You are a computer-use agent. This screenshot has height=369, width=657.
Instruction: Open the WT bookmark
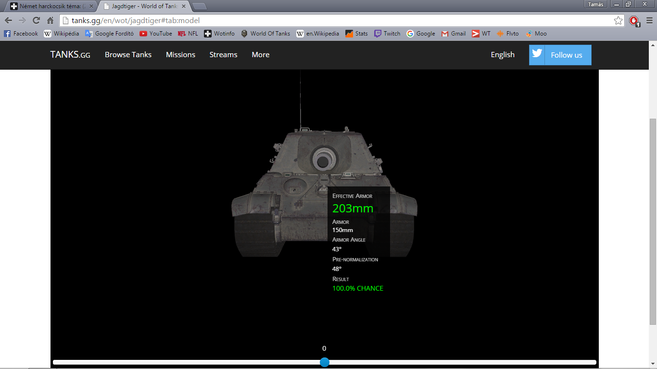[481, 34]
